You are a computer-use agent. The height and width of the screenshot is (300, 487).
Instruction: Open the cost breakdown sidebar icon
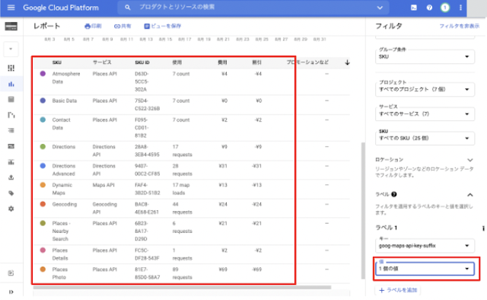point(11,115)
